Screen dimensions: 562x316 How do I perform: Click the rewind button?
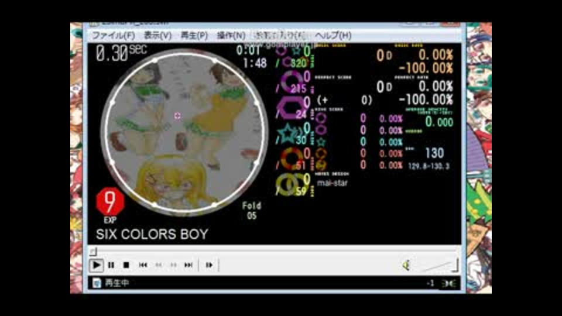[x=159, y=265]
